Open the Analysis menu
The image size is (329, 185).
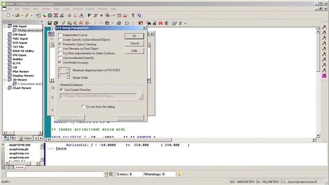click(78, 9)
